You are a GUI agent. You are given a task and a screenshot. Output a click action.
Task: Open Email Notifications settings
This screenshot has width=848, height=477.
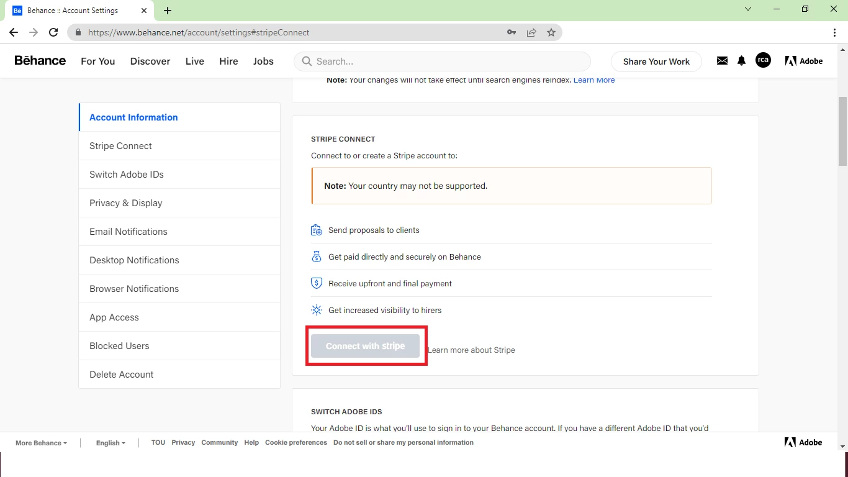tap(179, 232)
